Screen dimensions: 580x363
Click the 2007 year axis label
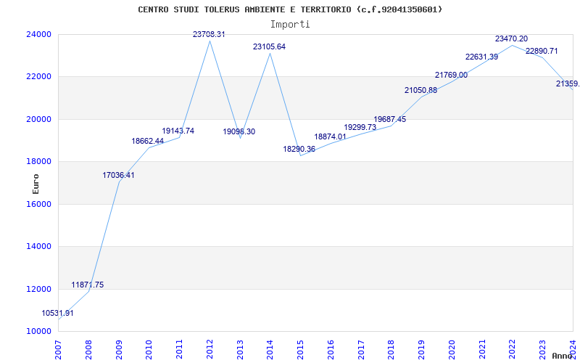coord(58,350)
